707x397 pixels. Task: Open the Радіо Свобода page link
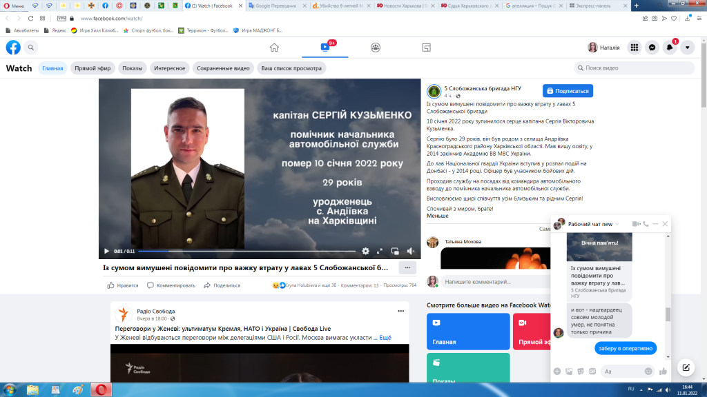(155, 311)
